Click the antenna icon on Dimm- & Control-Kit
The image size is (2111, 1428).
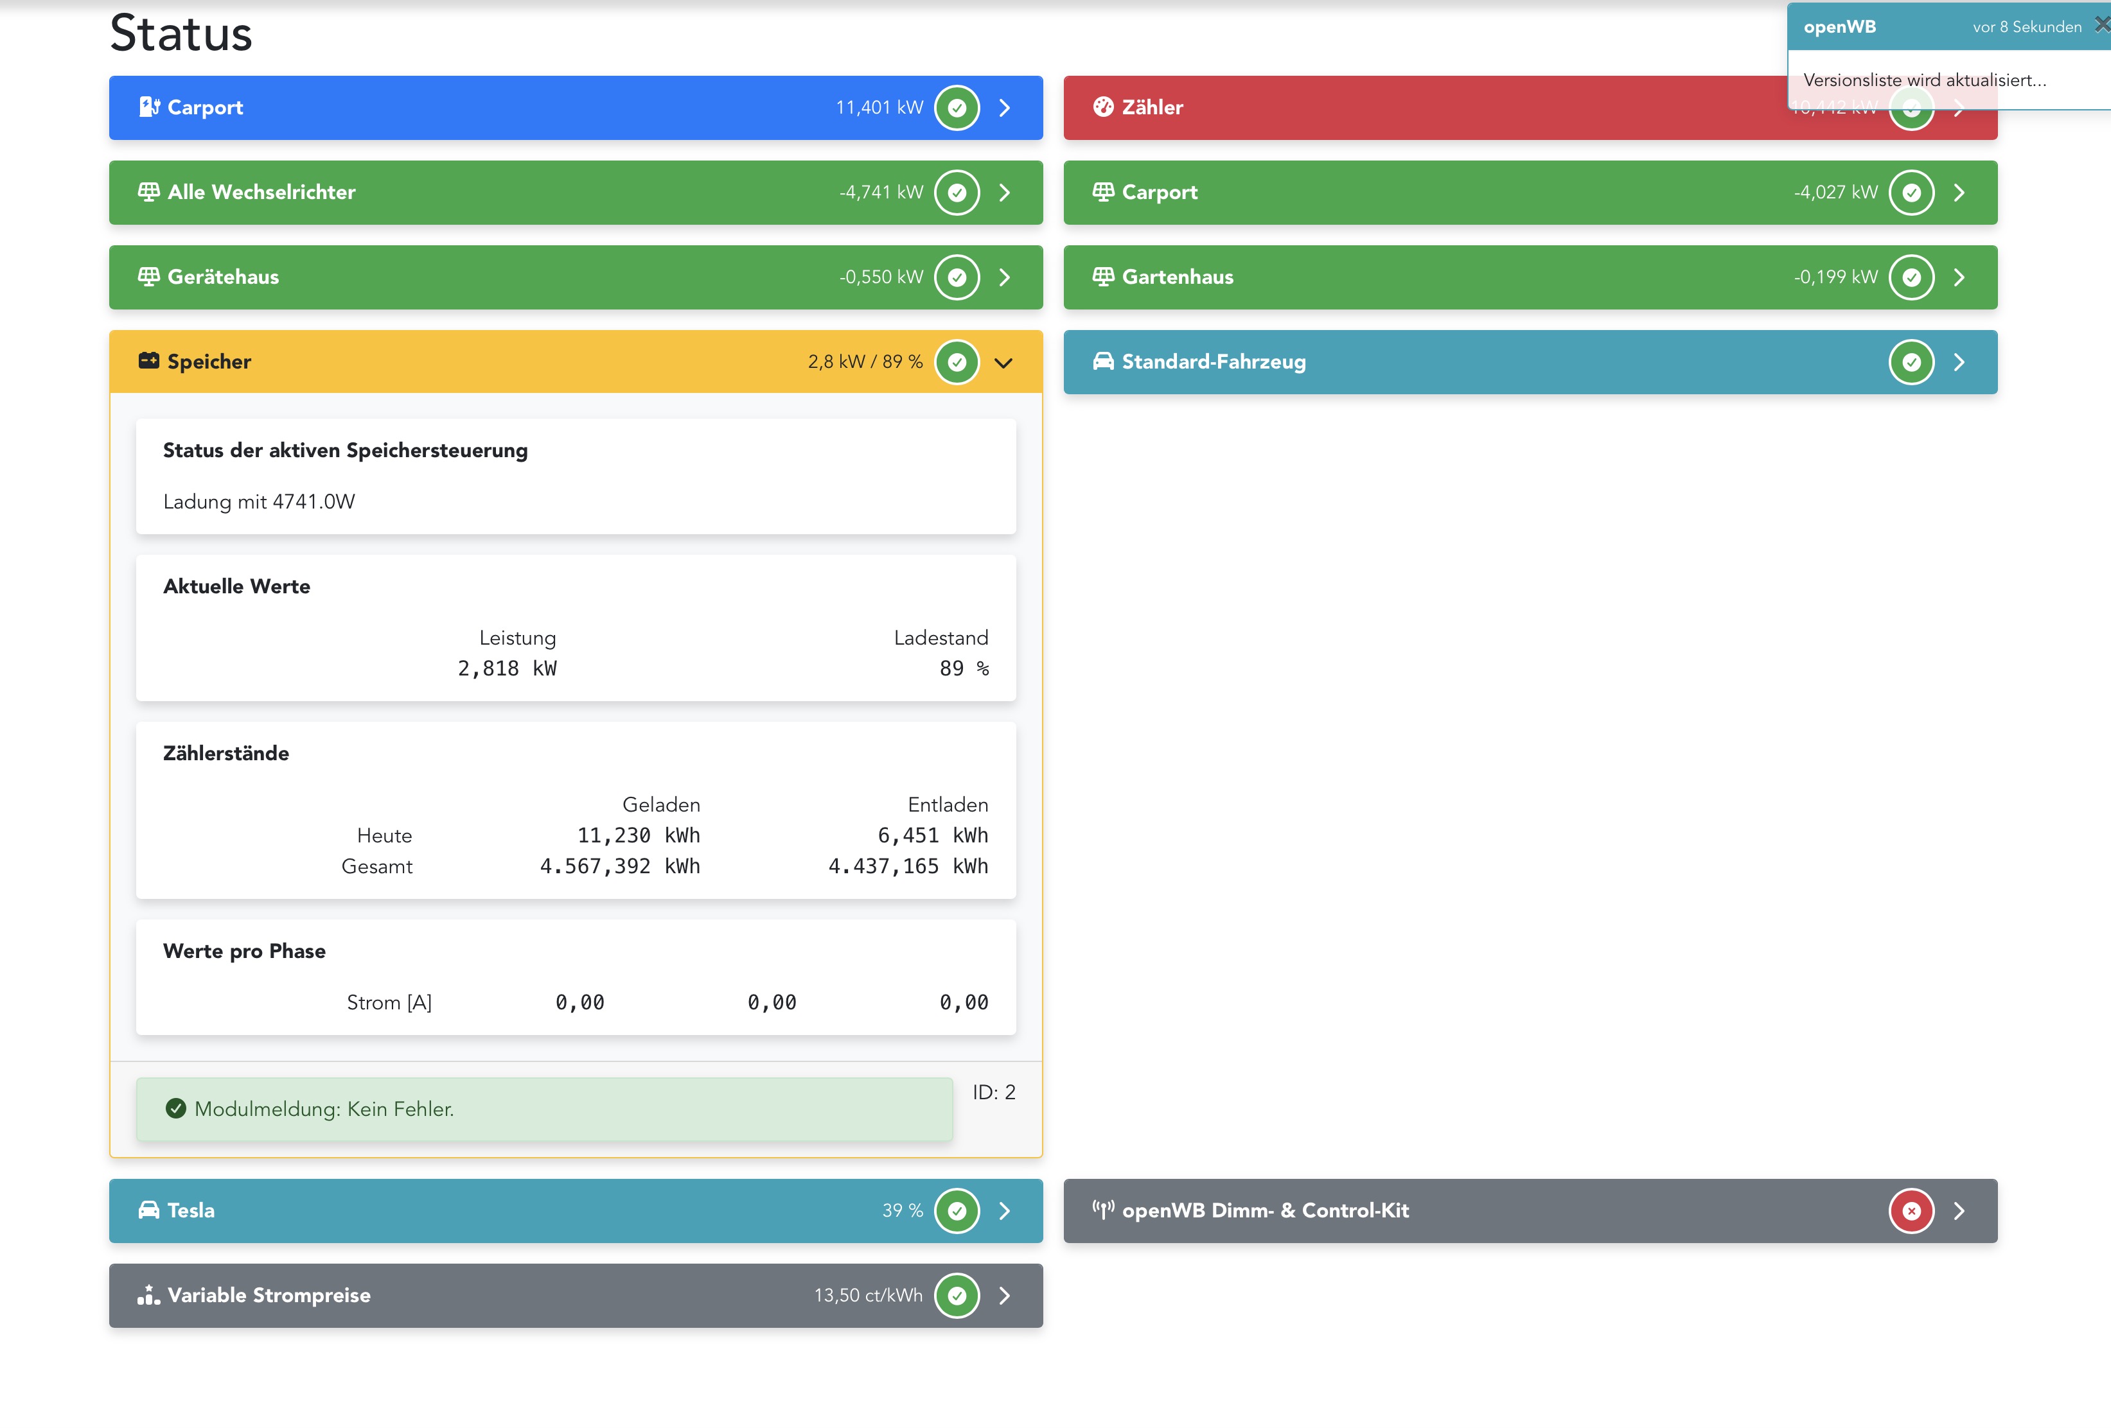pos(1103,1210)
